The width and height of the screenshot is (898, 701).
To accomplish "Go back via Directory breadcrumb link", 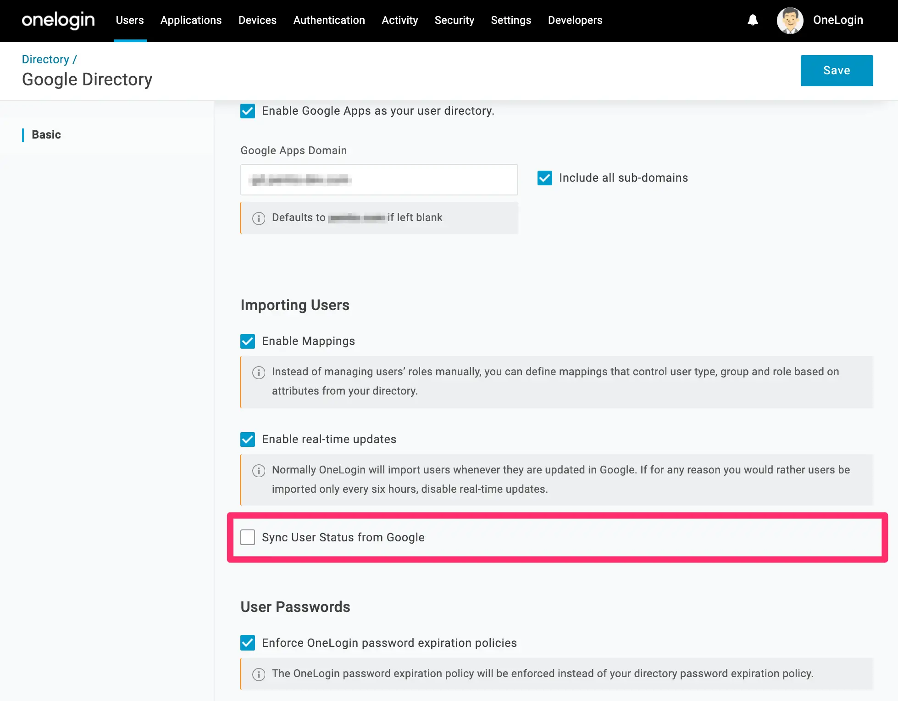I will click(45, 59).
